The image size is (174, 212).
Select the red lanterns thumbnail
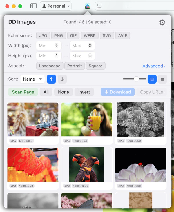pyautogui.click(x=33, y=164)
